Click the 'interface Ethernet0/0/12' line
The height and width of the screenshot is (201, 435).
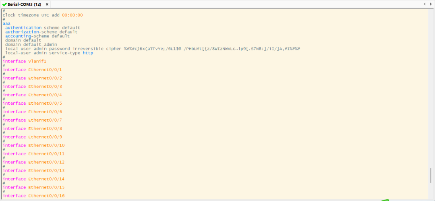click(33, 162)
